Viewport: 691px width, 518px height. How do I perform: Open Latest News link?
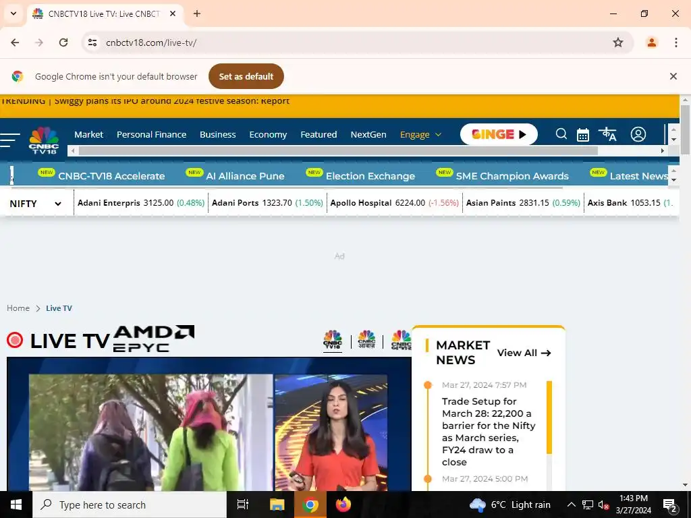(639, 176)
